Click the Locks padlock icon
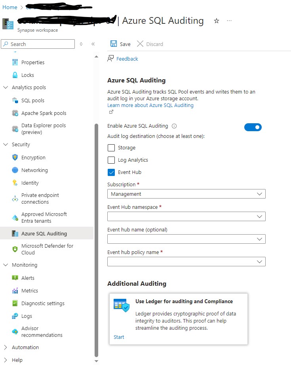This screenshot has height=365, width=291. (x=15, y=75)
